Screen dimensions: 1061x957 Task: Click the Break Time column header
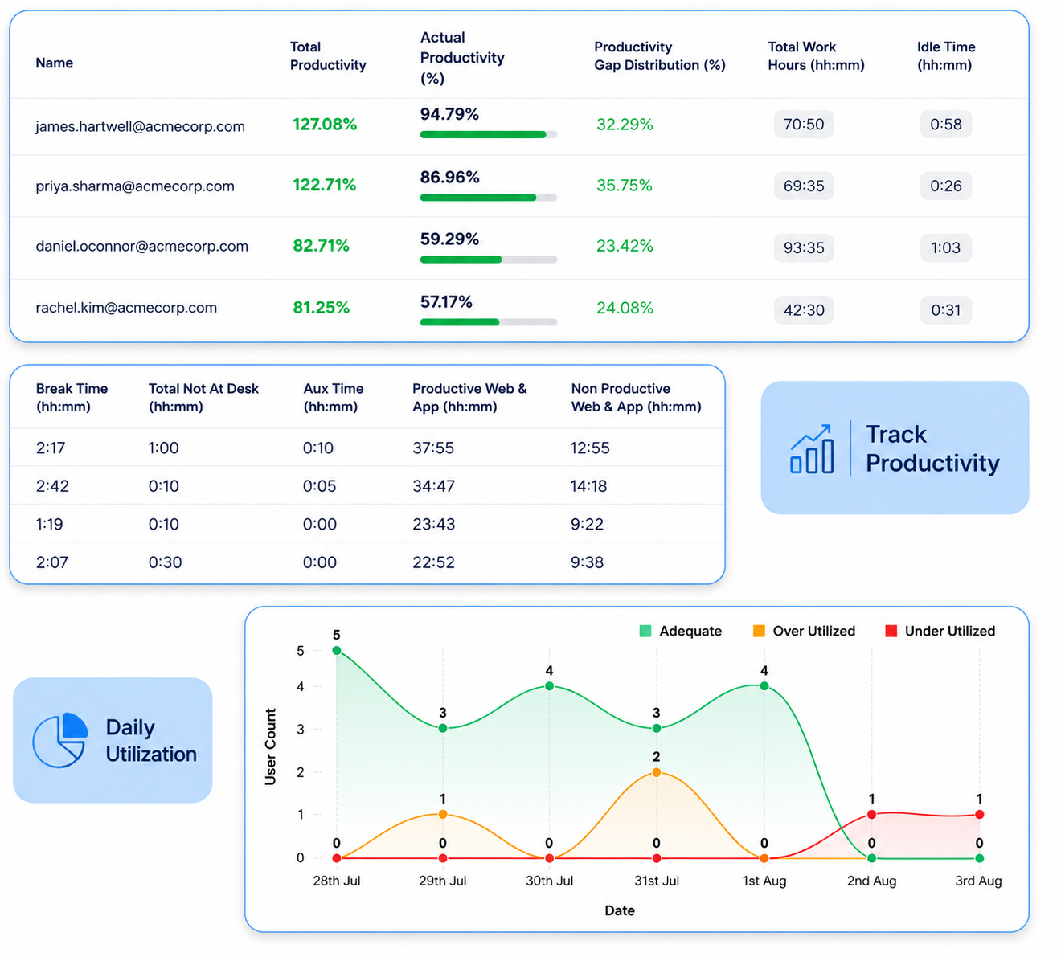coord(72,398)
